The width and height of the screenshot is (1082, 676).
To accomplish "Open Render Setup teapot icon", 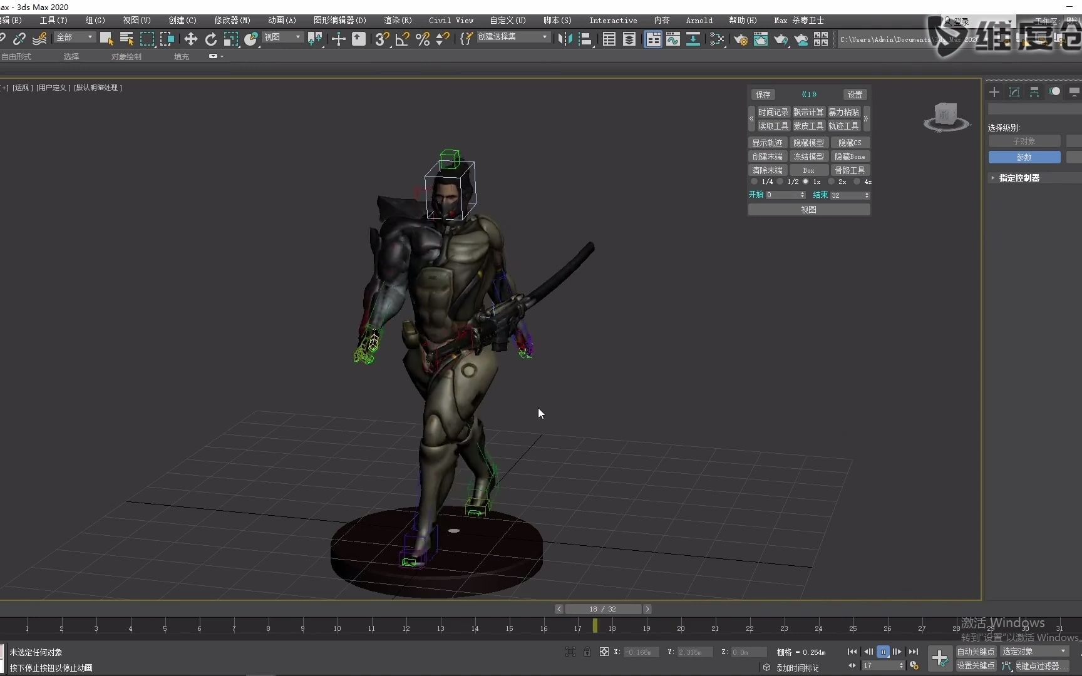I will pos(741,39).
